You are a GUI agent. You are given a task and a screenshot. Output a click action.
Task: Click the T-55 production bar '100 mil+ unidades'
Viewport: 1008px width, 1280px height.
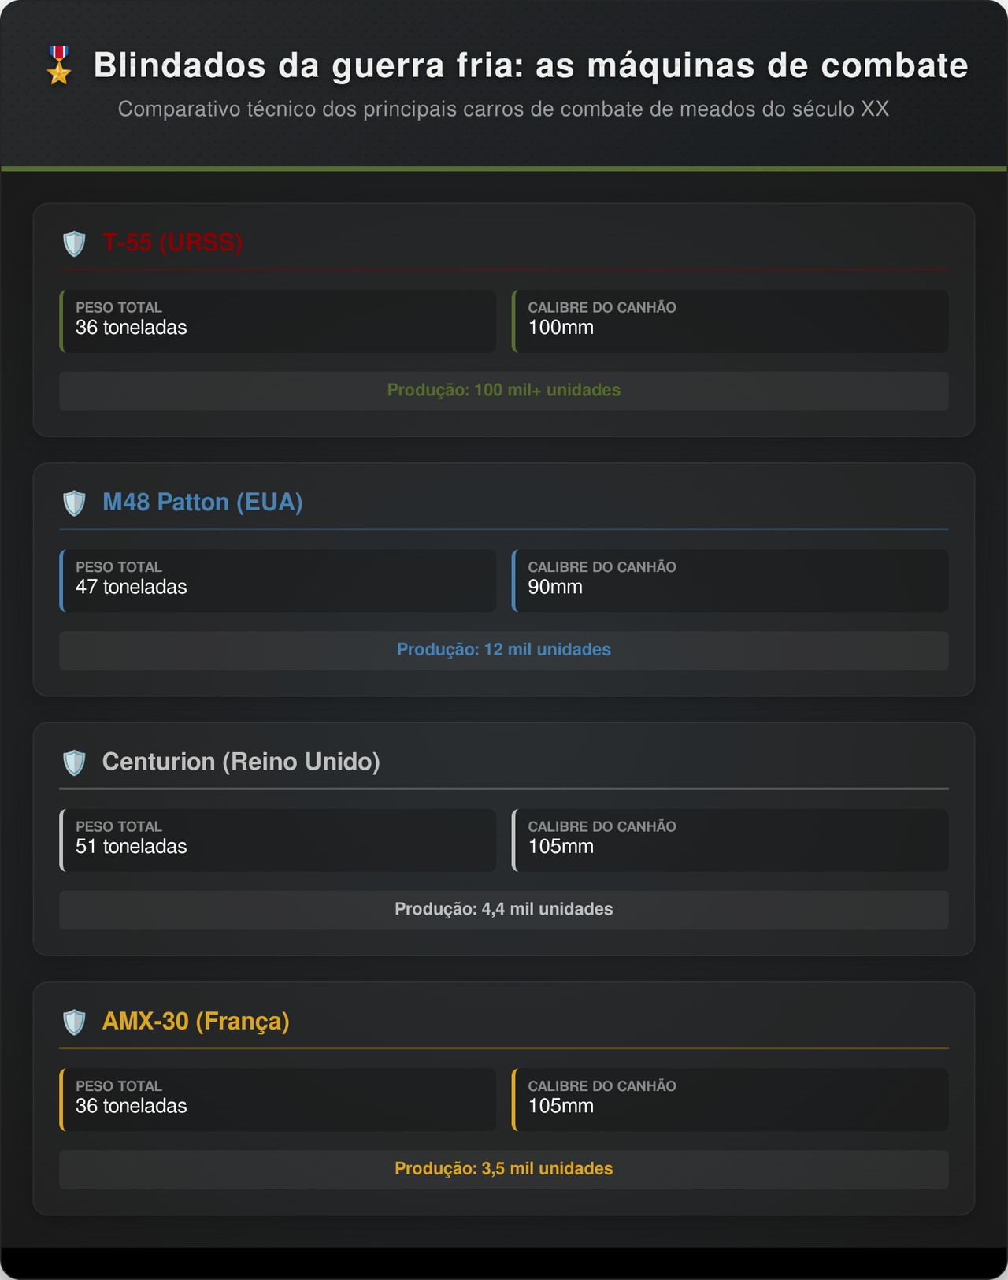[x=504, y=391]
